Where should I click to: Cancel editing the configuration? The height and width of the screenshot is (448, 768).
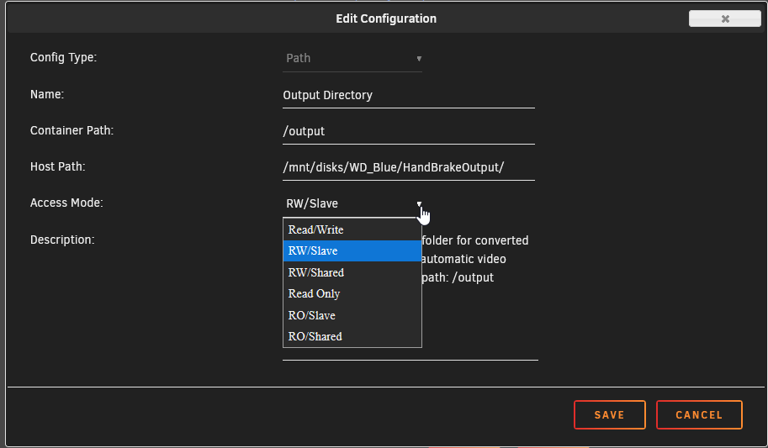pyautogui.click(x=699, y=414)
